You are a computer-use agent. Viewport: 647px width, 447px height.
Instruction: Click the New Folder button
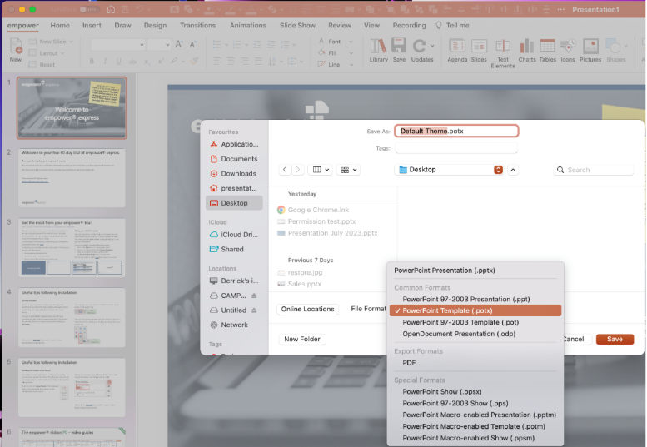pyautogui.click(x=302, y=339)
